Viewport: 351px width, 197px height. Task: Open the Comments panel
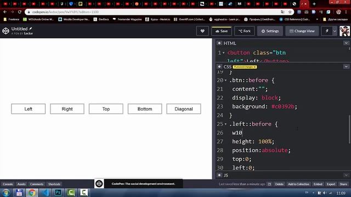37,184
